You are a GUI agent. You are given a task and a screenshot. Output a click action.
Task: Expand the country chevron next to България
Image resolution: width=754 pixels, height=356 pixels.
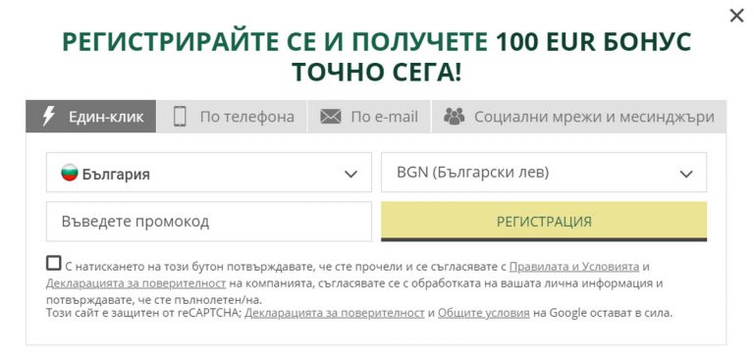[351, 174]
